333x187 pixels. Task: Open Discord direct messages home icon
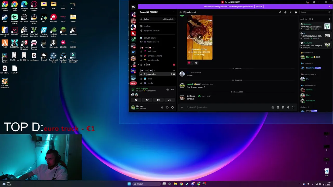(x=133, y=8)
